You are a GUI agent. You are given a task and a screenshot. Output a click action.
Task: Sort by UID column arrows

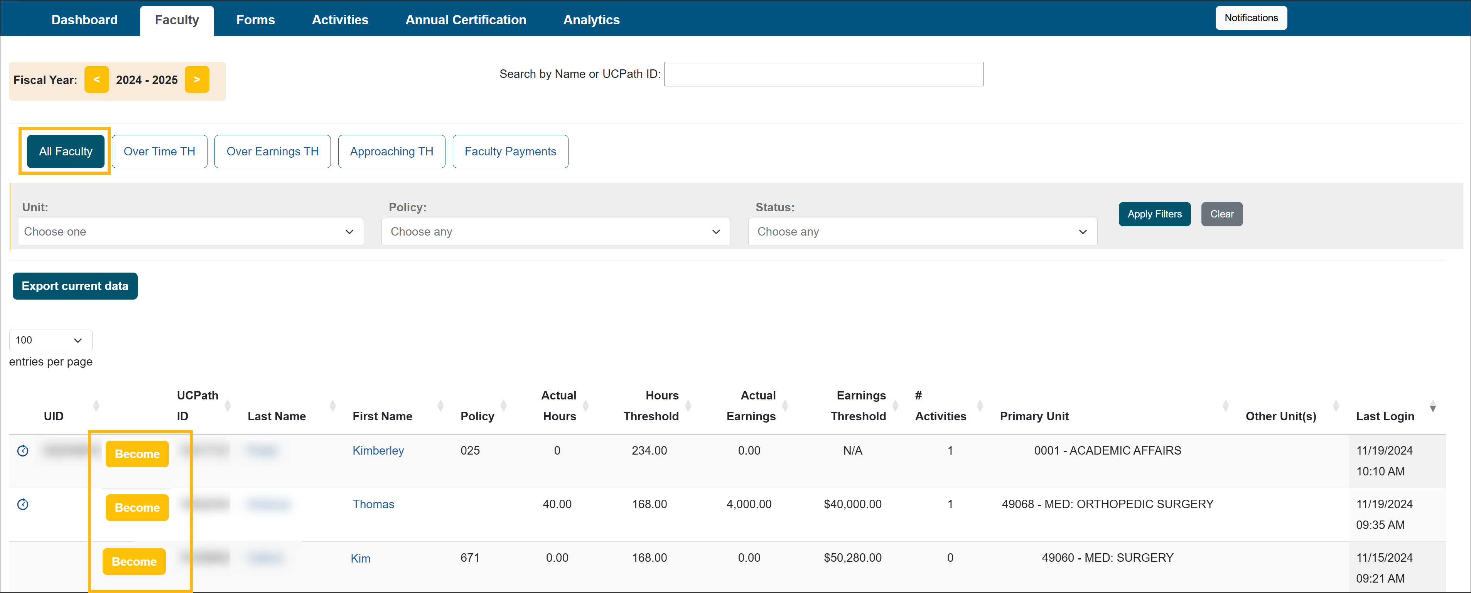[96, 406]
